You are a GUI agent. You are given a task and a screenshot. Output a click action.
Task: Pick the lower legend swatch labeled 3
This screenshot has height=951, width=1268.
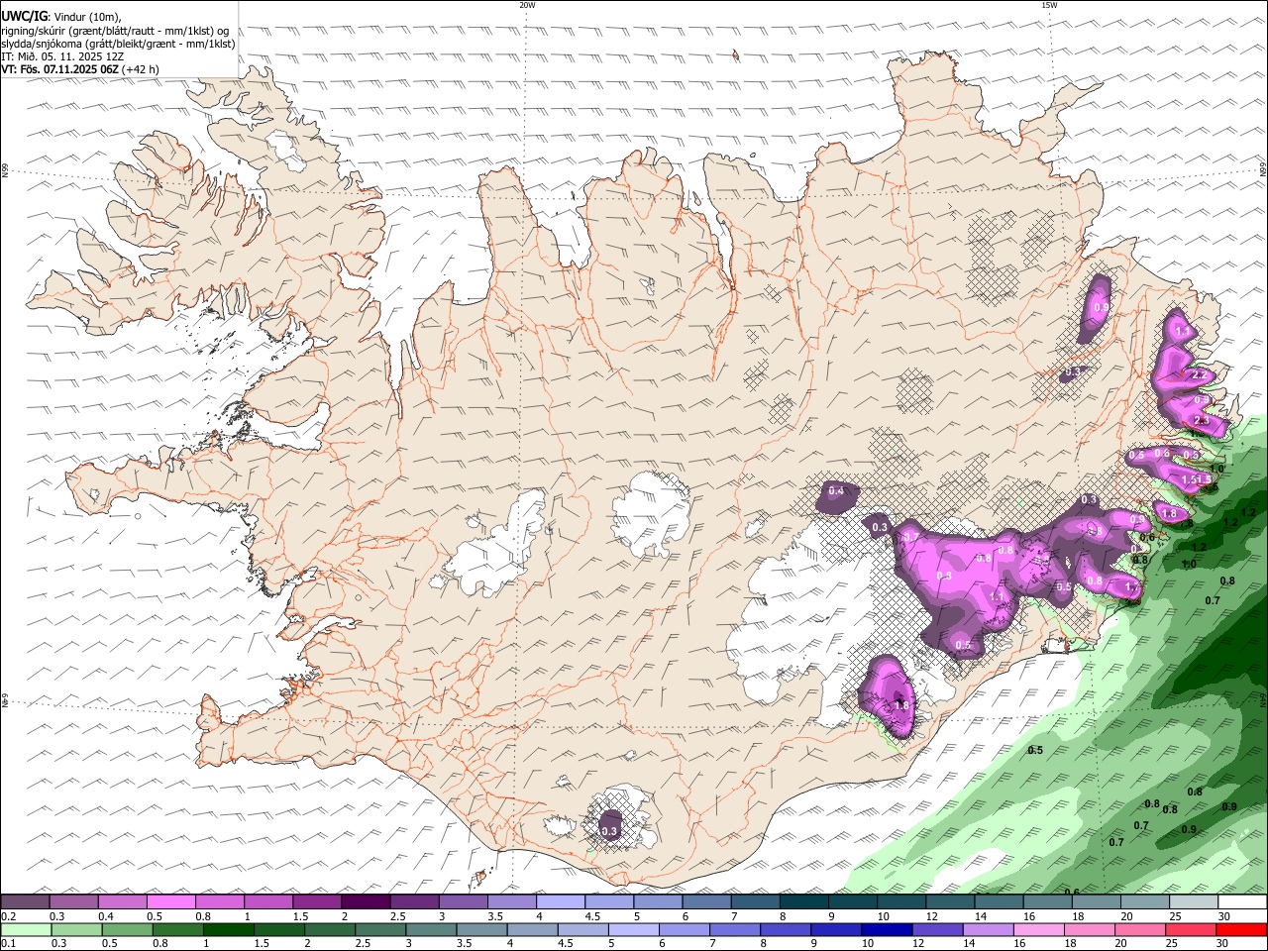coord(431,929)
